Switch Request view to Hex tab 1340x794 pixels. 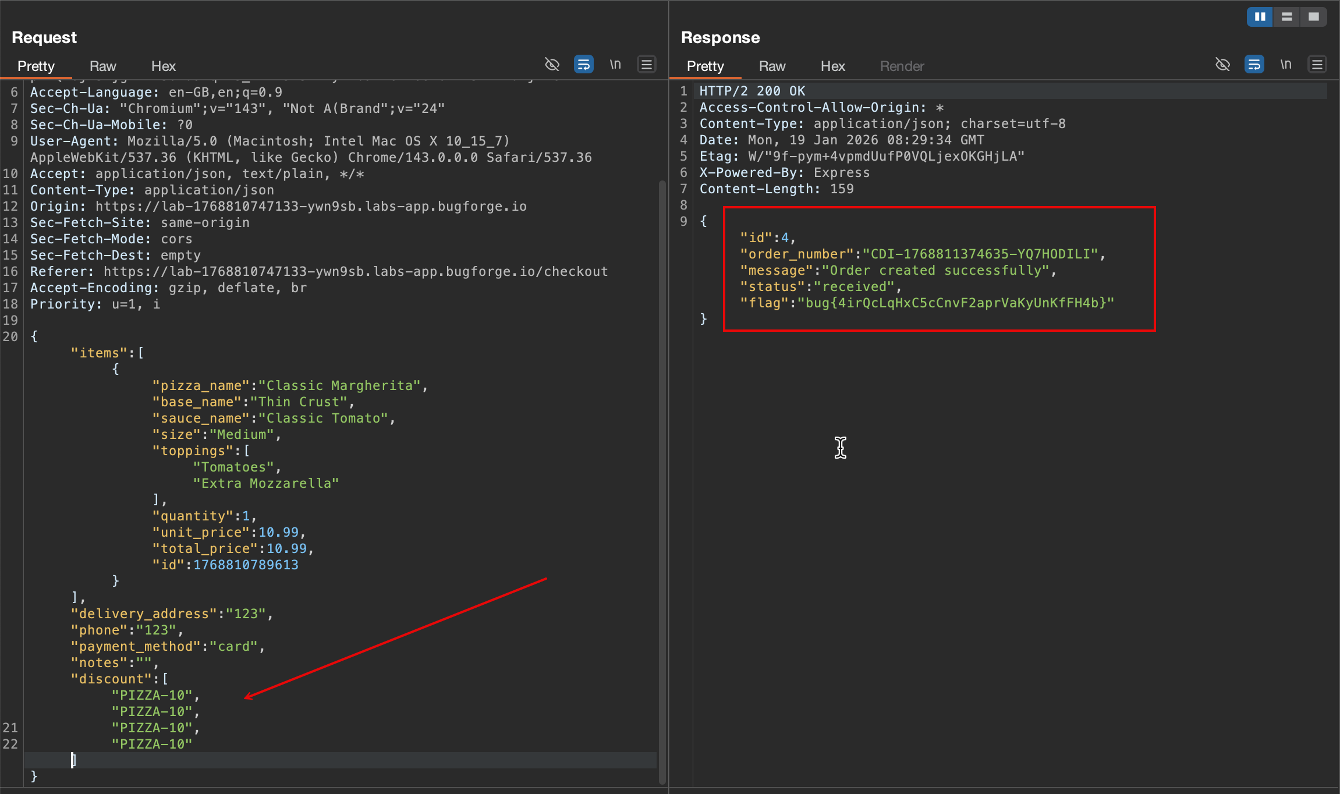coord(163,66)
